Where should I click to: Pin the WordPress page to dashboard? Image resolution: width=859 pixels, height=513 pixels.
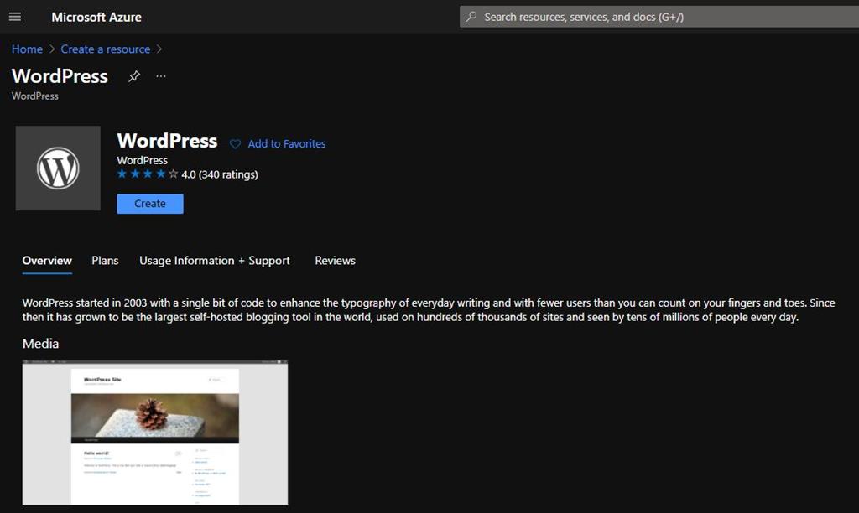[133, 76]
